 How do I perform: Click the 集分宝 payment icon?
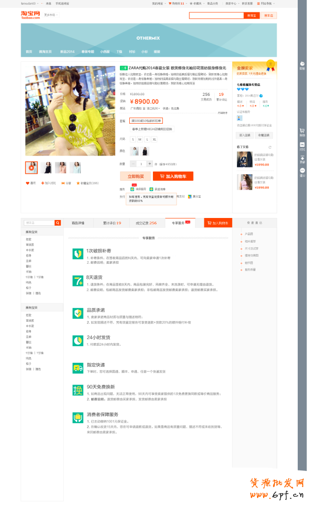coord(190,196)
